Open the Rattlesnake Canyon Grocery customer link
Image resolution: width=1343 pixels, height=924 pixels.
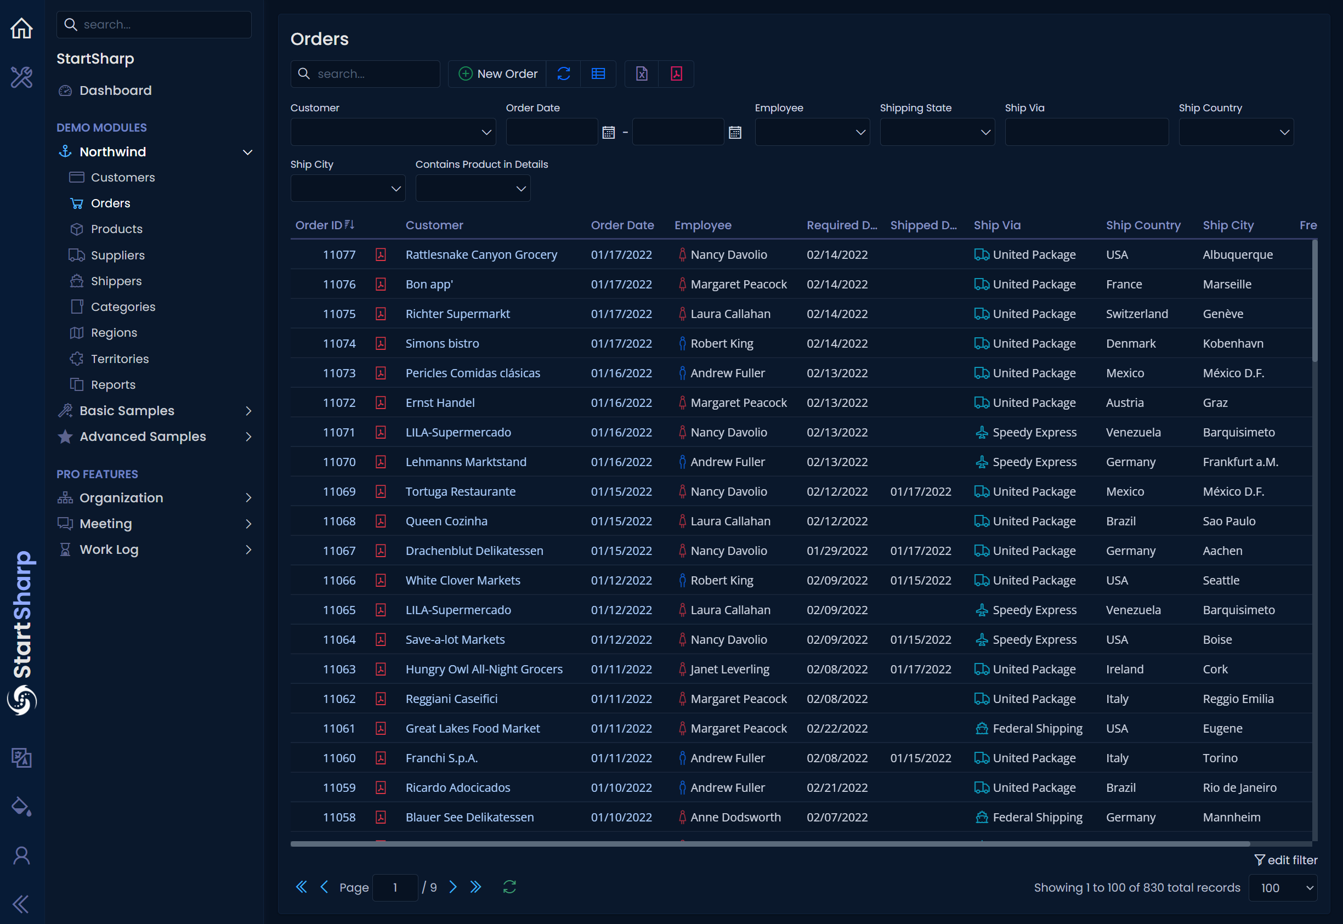(x=481, y=255)
